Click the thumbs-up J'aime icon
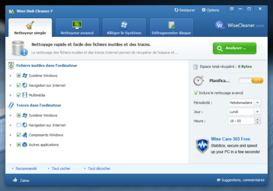This screenshot has width=273, height=191. pos(15,180)
